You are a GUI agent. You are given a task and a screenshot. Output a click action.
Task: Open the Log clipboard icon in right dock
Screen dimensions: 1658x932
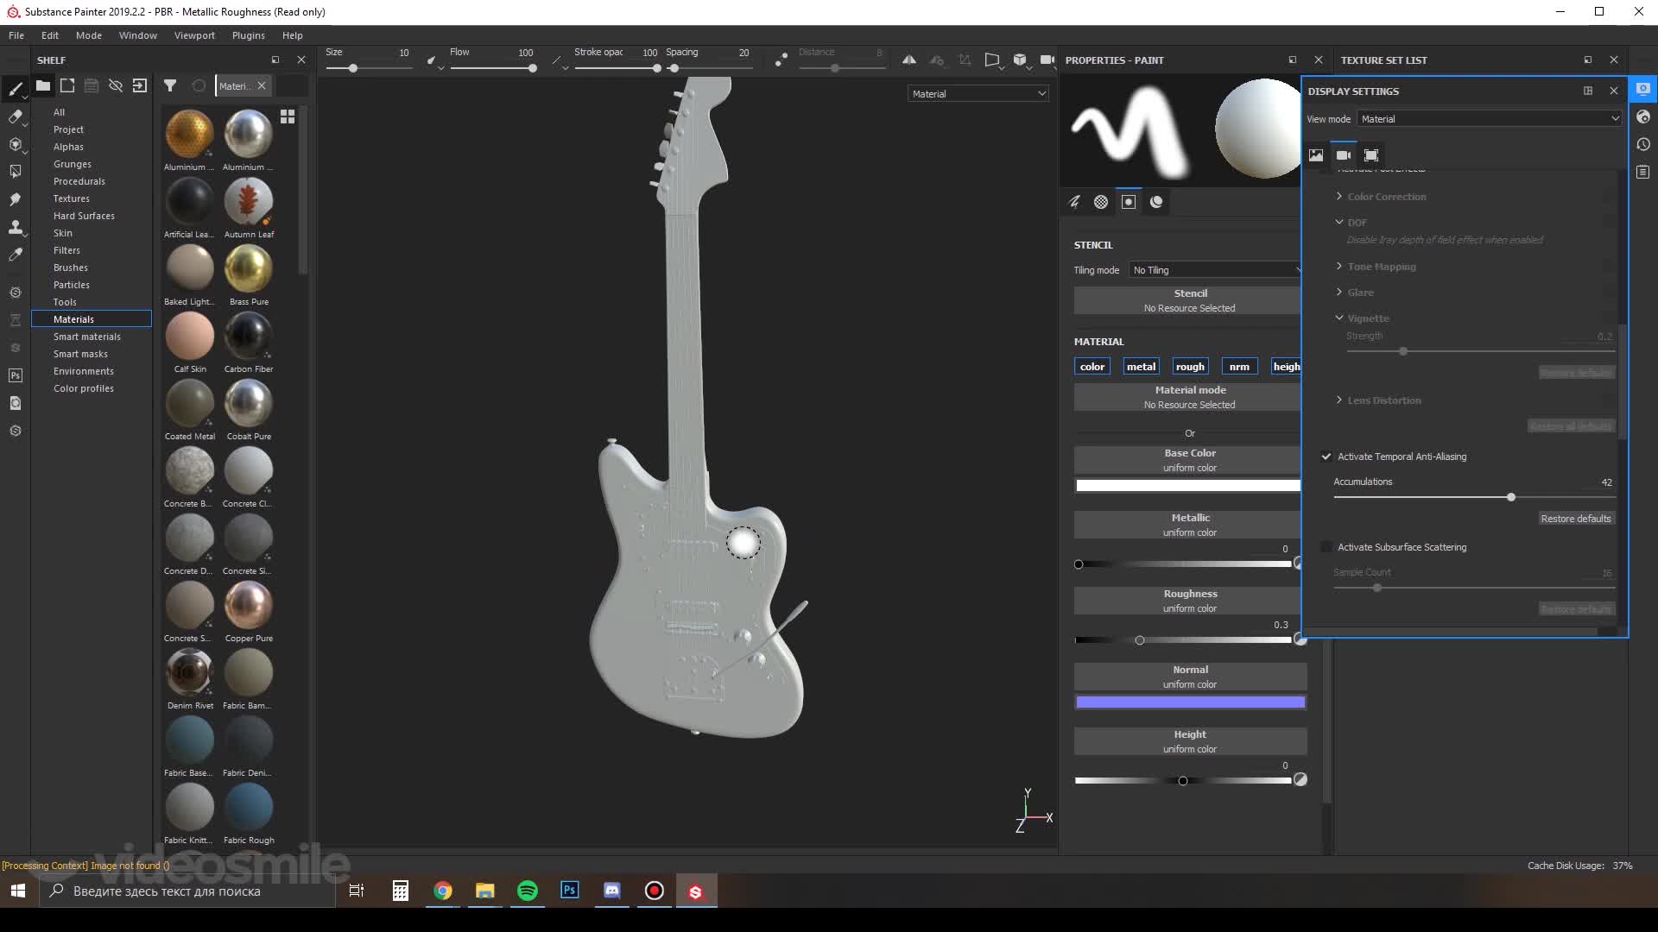tap(1643, 172)
